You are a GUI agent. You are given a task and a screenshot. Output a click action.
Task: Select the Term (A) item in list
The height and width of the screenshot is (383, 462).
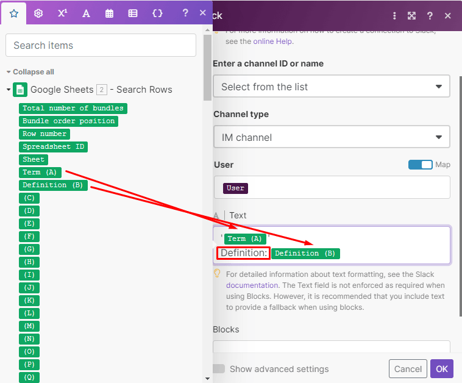(x=40, y=172)
